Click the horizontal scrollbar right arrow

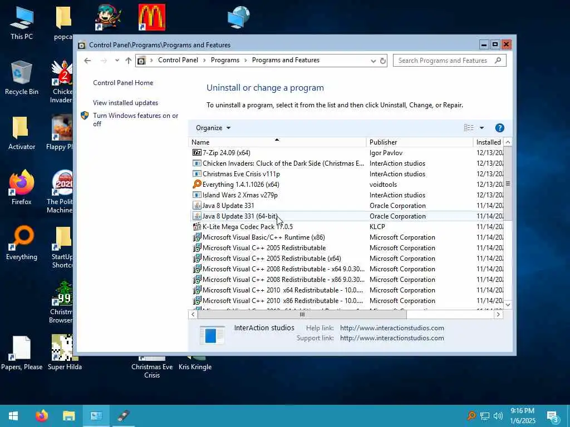[x=498, y=315]
